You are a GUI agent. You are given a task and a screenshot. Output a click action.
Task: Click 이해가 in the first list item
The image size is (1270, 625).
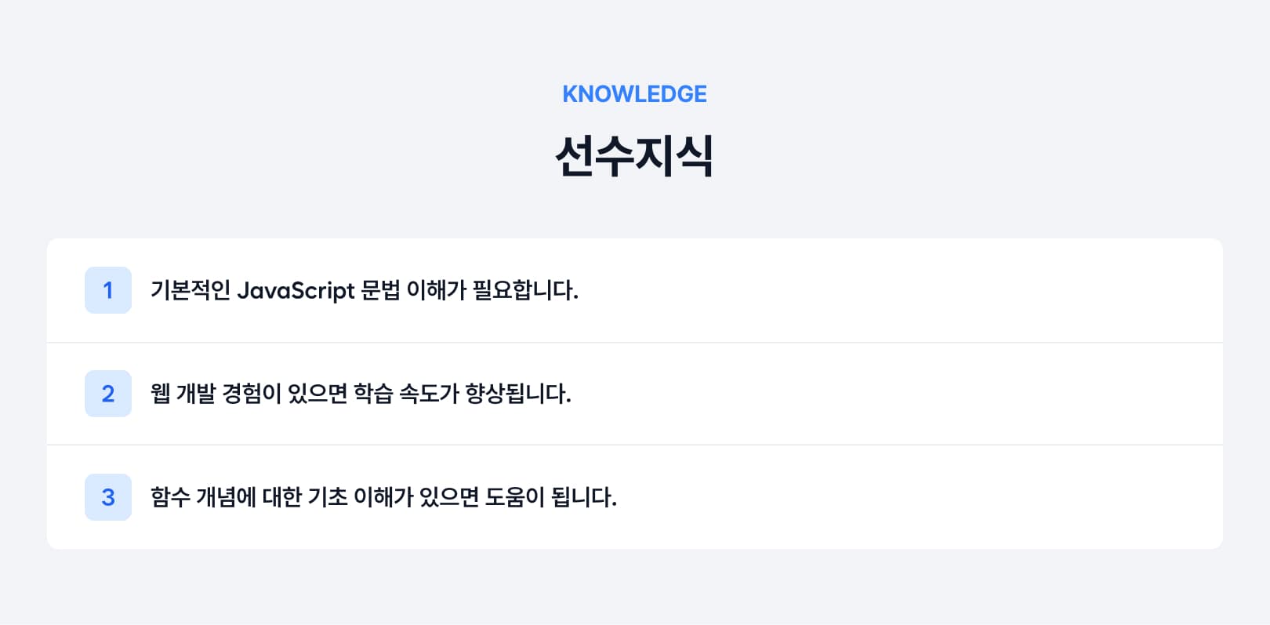click(x=436, y=290)
